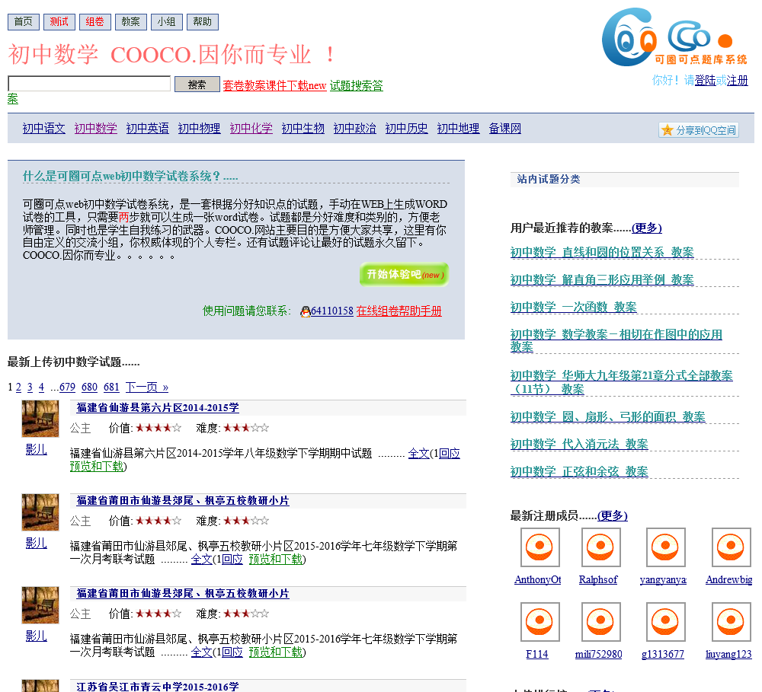Open g1313677's member avatar
762x692 pixels.
pyautogui.click(x=666, y=622)
